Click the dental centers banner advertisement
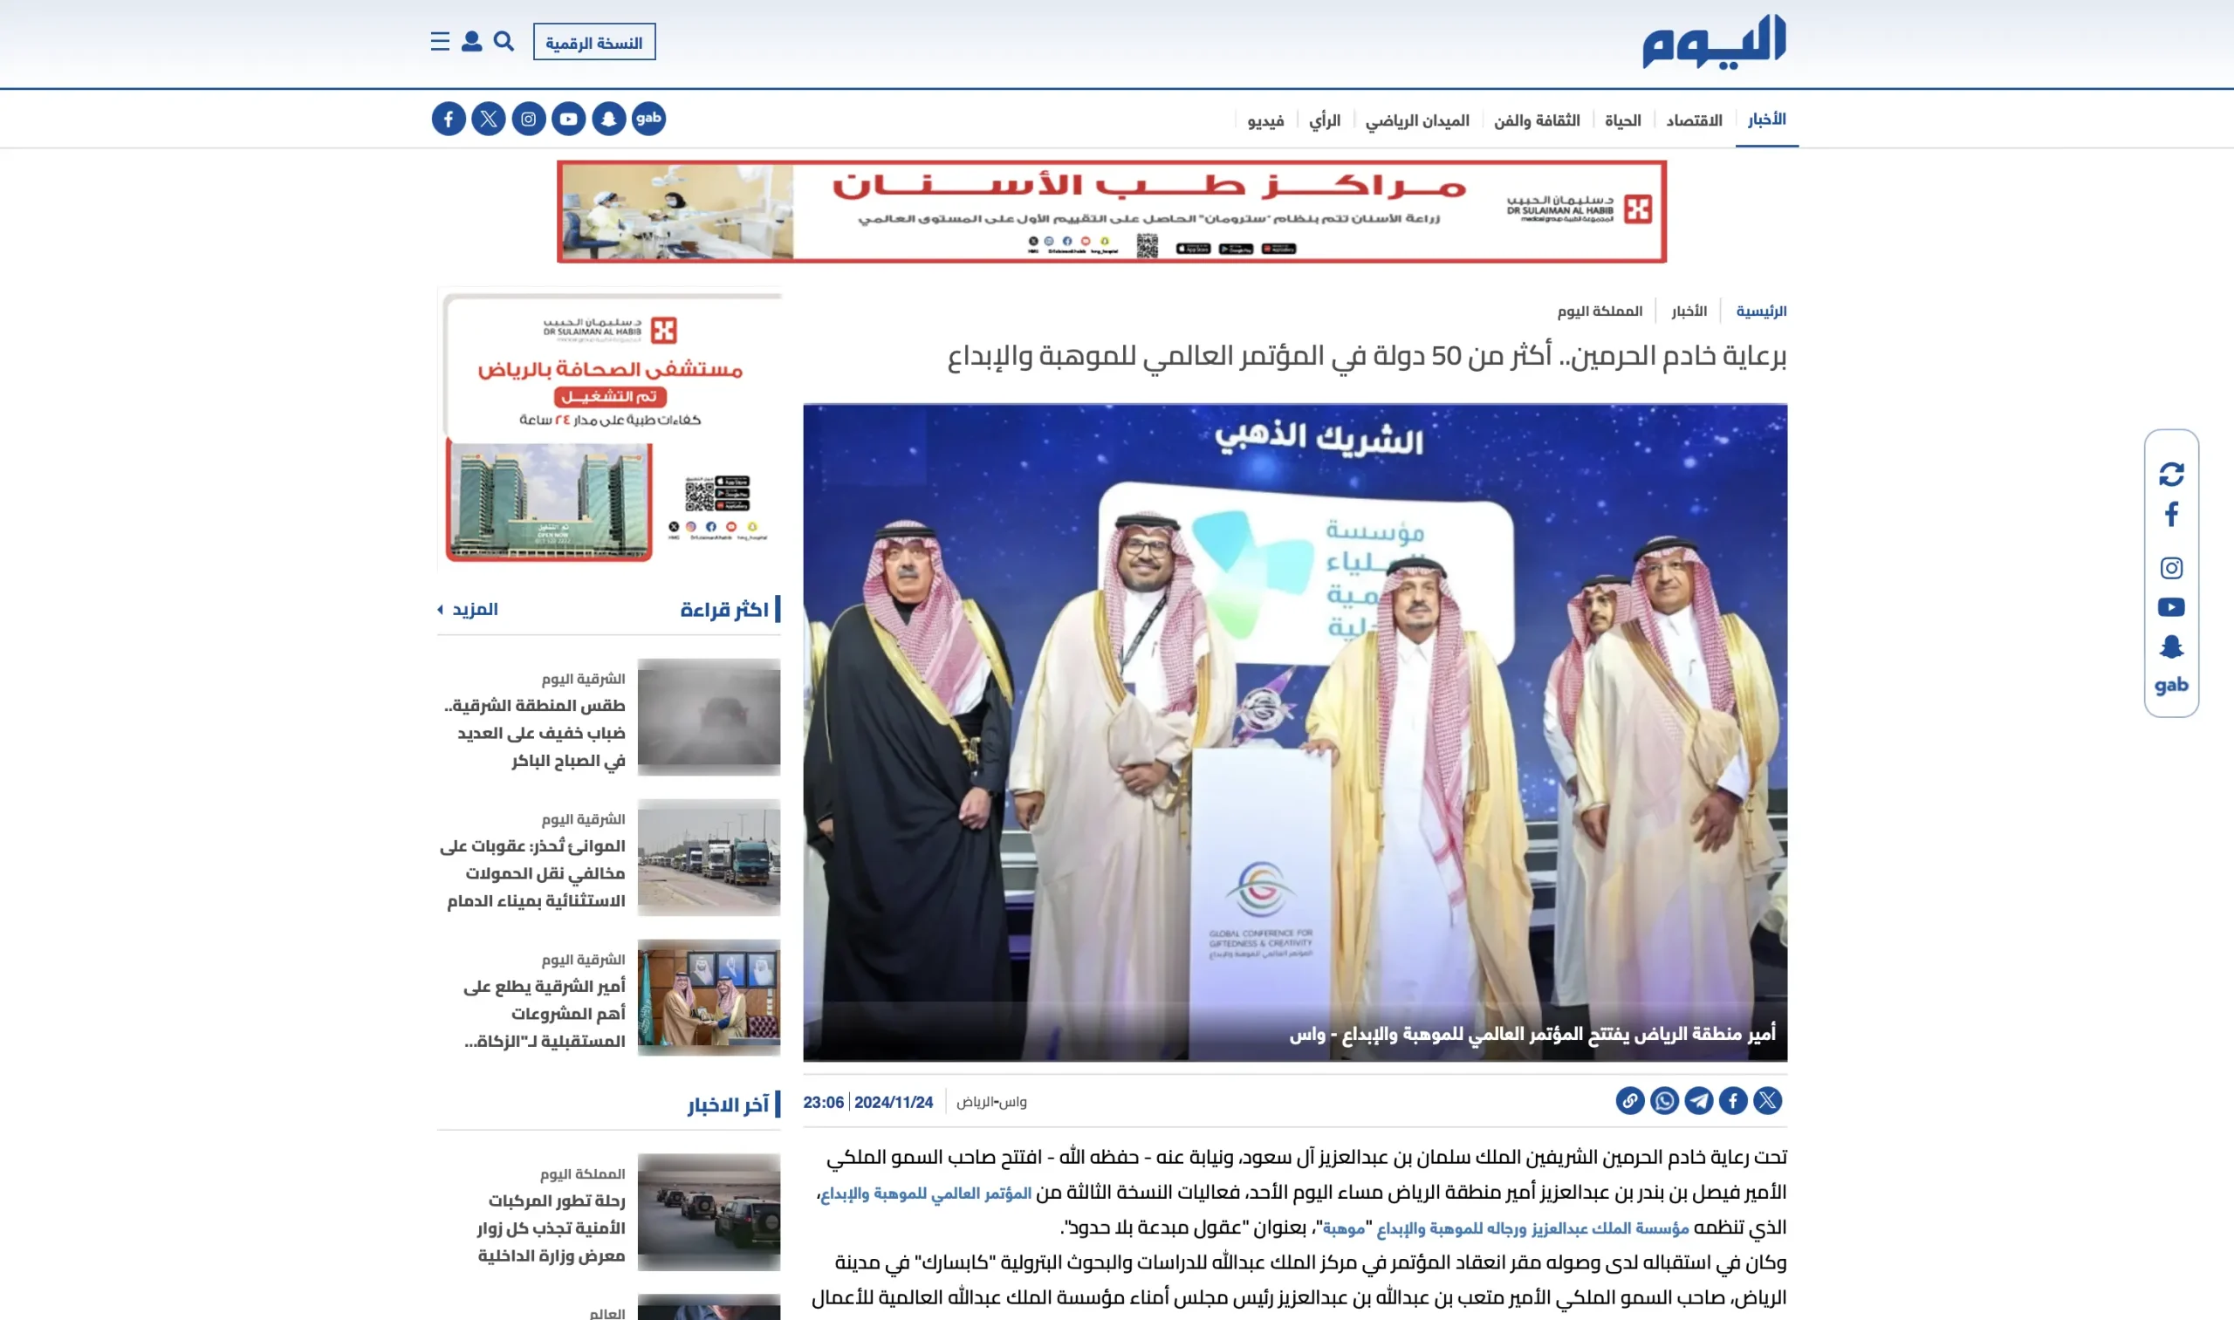This screenshot has width=2234, height=1320. [1111, 212]
